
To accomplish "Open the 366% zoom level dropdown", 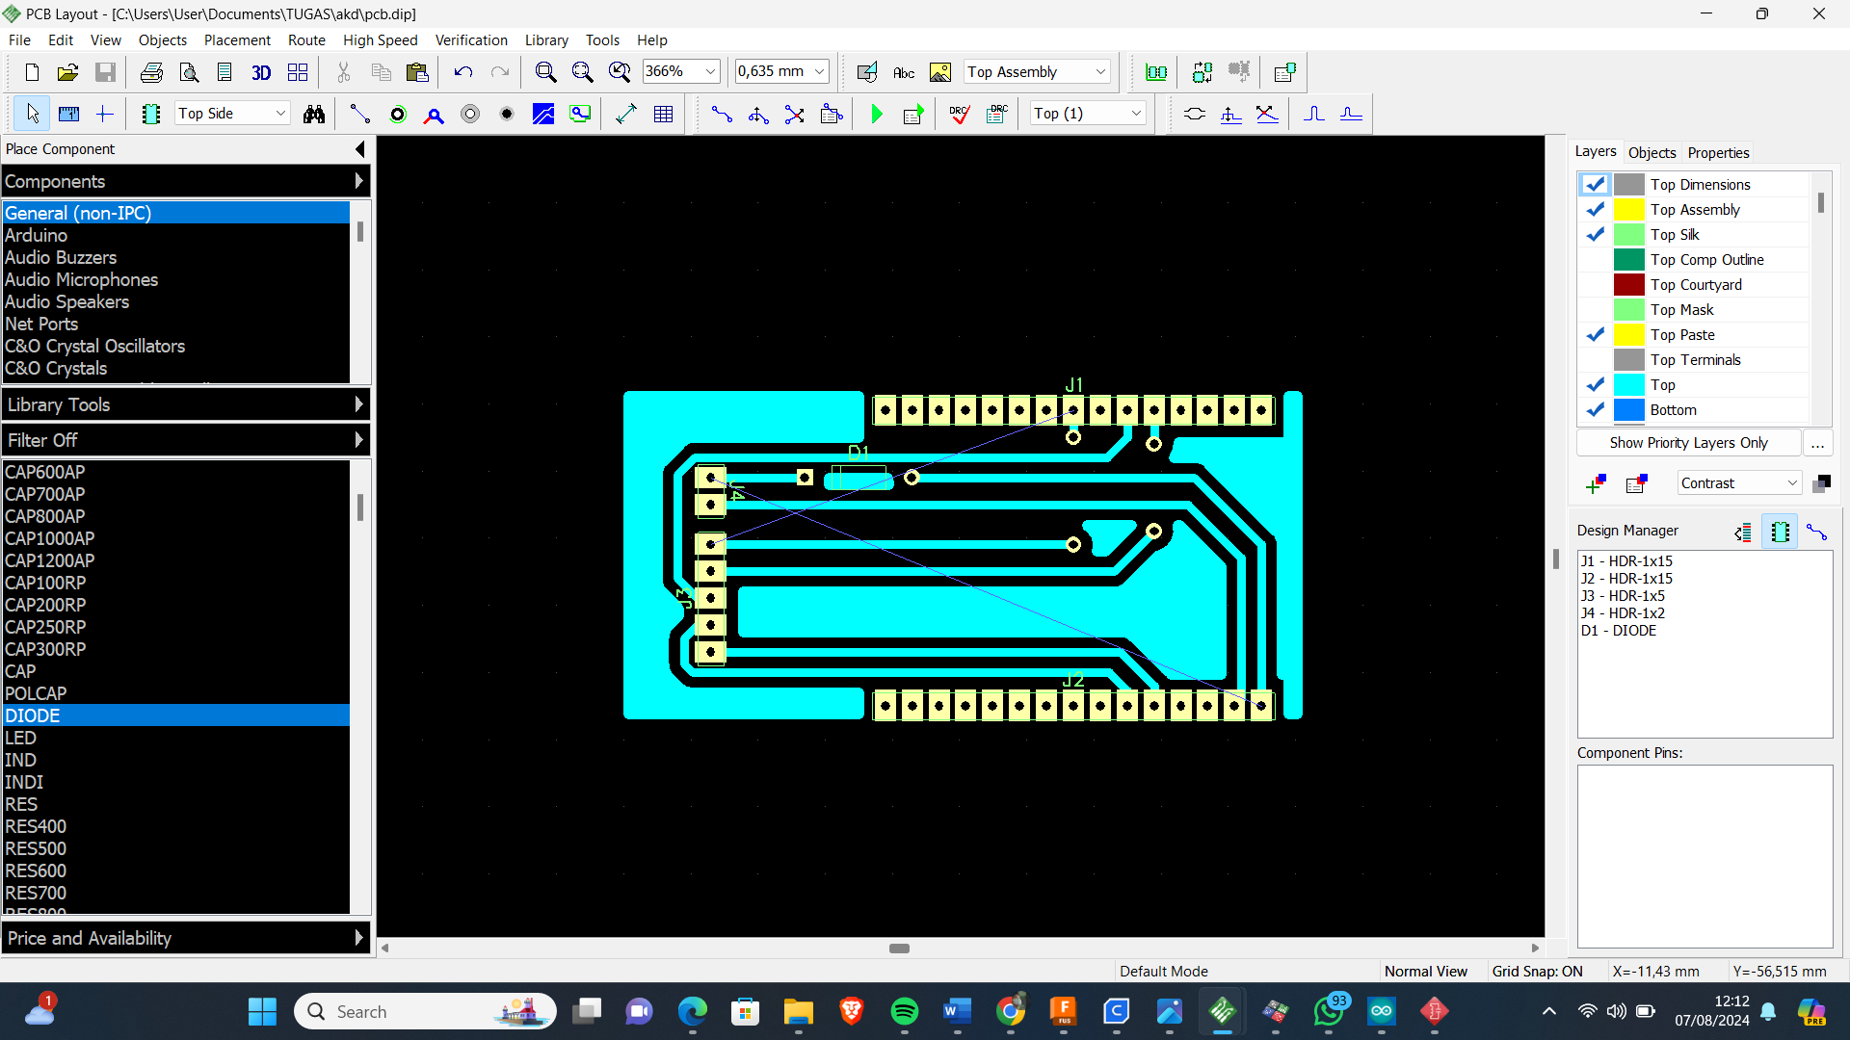I will coord(710,72).
